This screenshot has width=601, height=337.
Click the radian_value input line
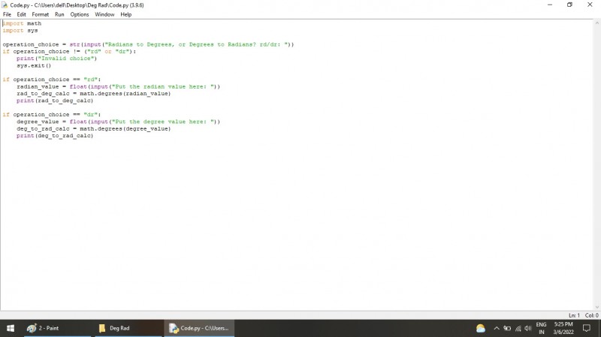click(x=119, y=86)
